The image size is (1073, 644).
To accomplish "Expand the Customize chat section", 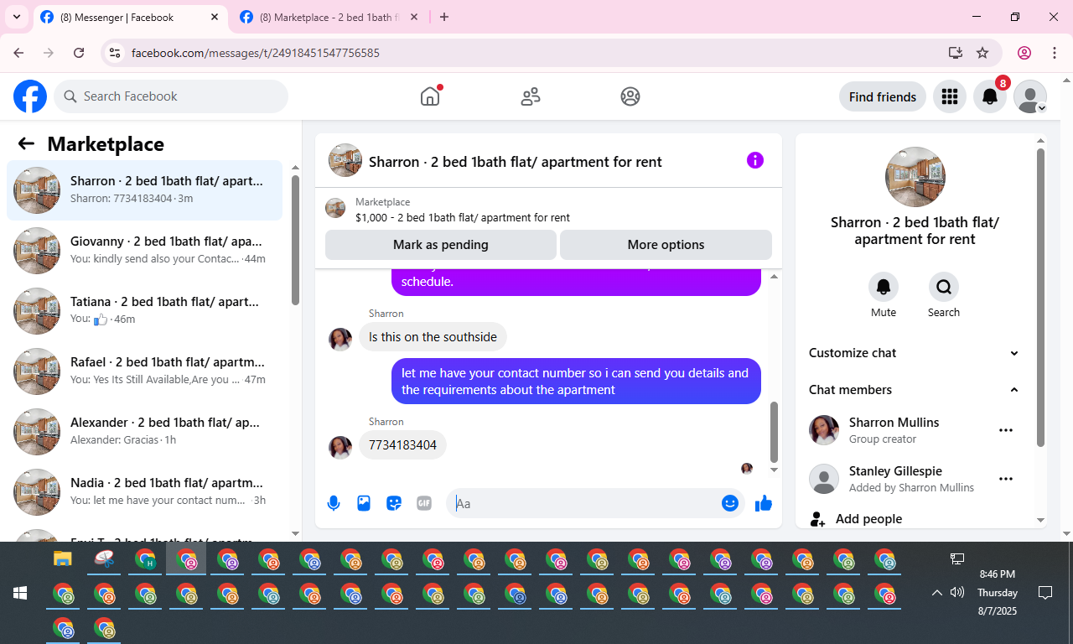I will (915, 353).
